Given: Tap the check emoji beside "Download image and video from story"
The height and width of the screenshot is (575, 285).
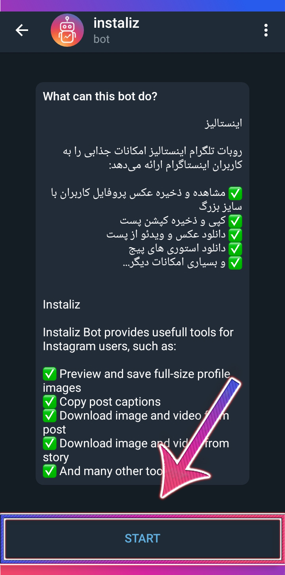Looking at the screenshot, I should tap(49, 443).
